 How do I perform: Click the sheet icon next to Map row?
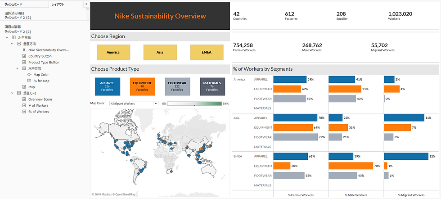(24, 87)
